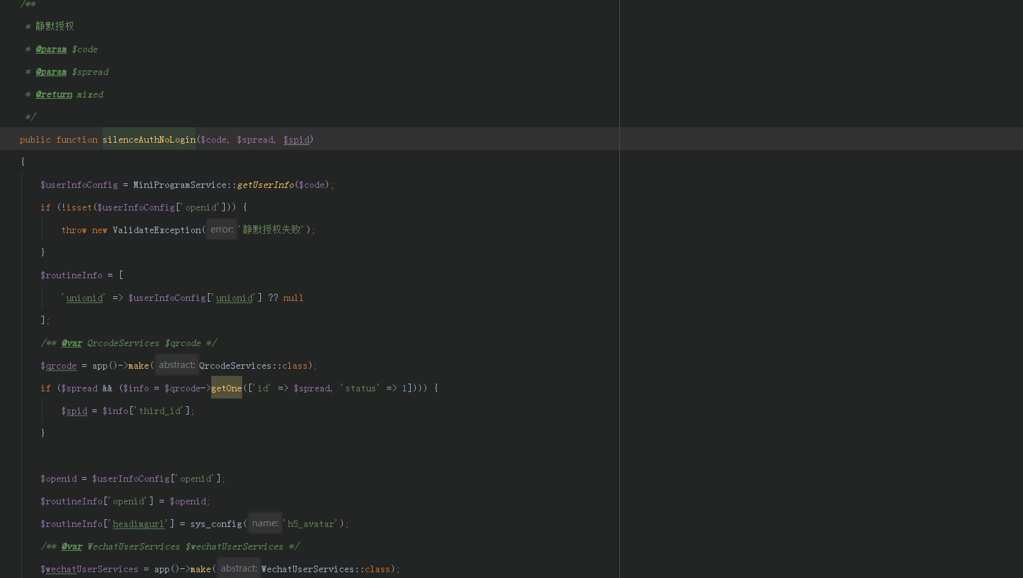The image size is (1023, 578).
Task: Click the @param tag for $spread
Action: [51, 72]
